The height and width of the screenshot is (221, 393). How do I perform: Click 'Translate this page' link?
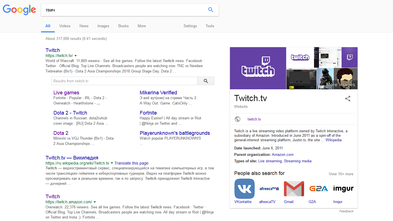[131, 163]
